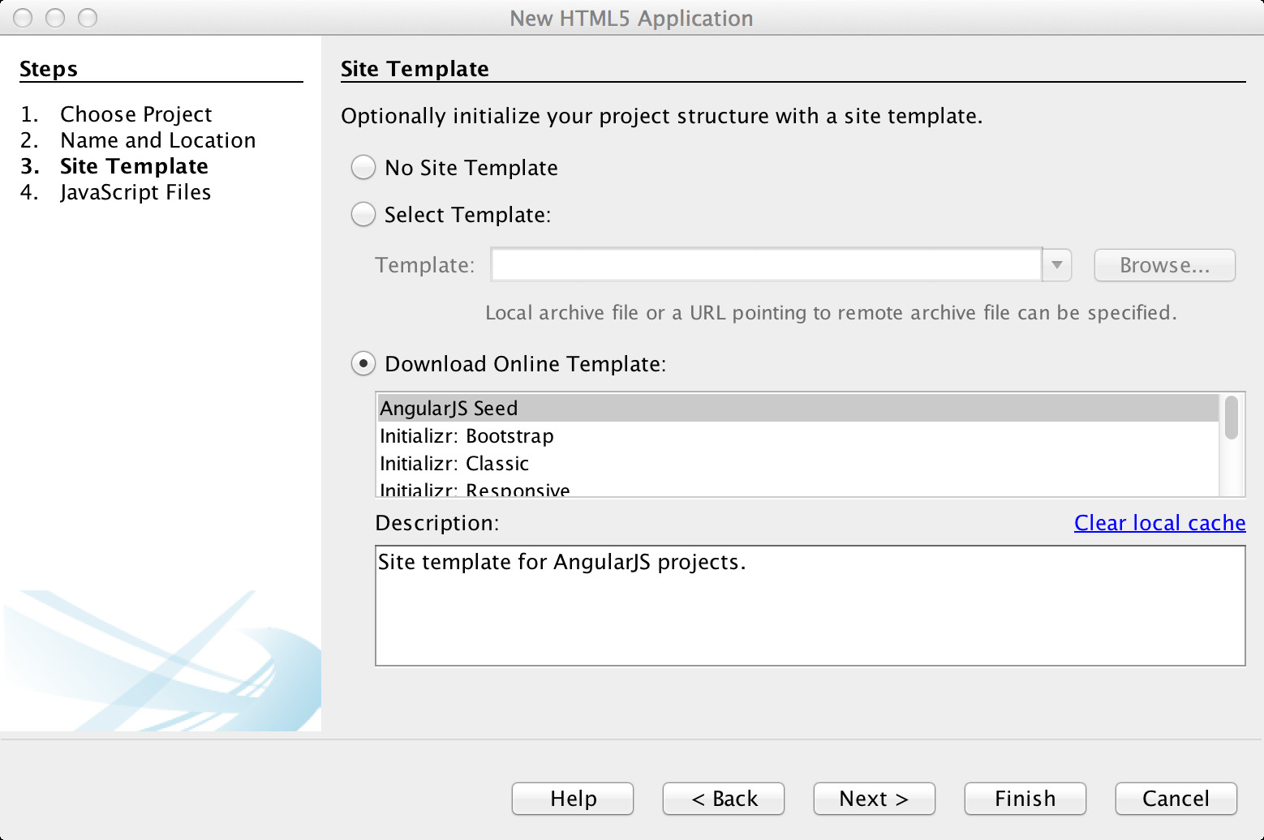The width and height of the screenshot is (1264, 840).
Task: Pick Initializr: Responsive in the list
Action: coord(798,488)
